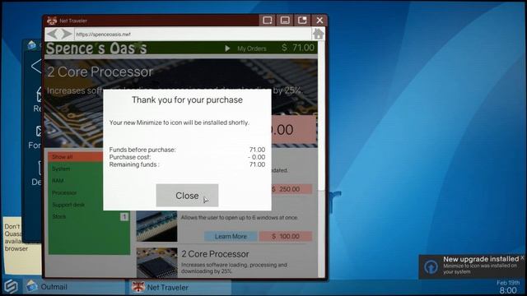This screenshot has width=527, height=296.
Task: Click the yellow sticky note on the desktop
Action: coord(22,245)
